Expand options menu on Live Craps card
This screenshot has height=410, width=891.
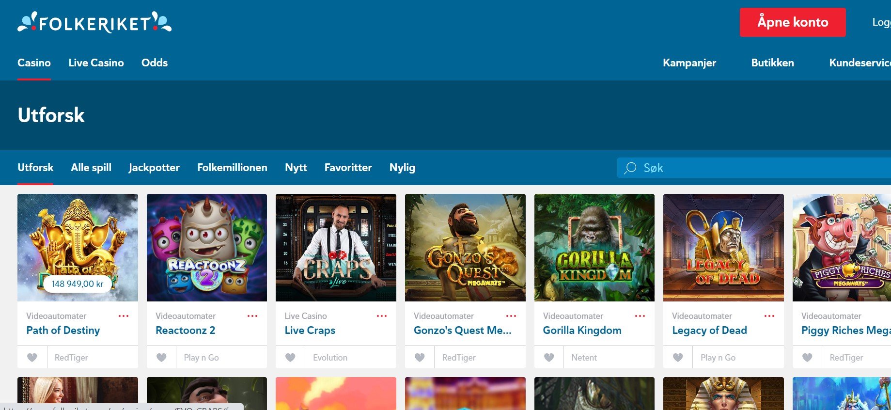(382, 316)
